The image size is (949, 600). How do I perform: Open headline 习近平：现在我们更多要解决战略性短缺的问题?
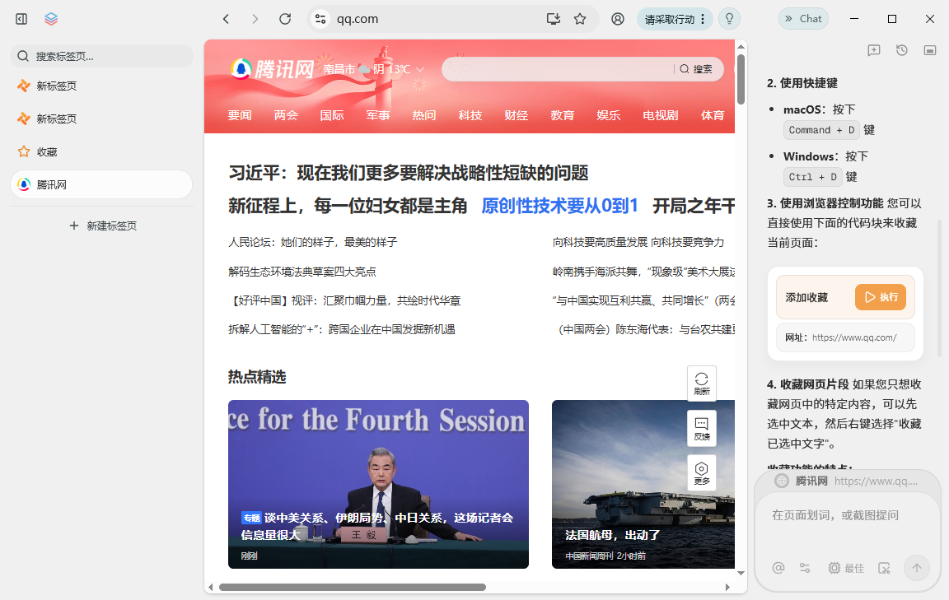tap(409, 173)
